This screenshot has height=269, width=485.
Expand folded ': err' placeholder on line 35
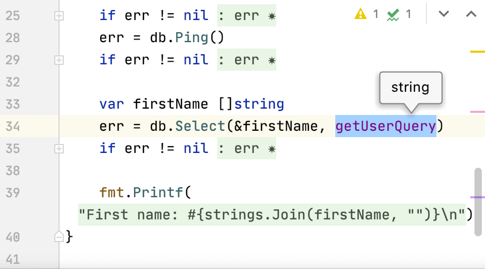click(x=247, y=148)
